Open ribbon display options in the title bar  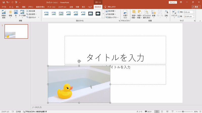tap(181, 2)
